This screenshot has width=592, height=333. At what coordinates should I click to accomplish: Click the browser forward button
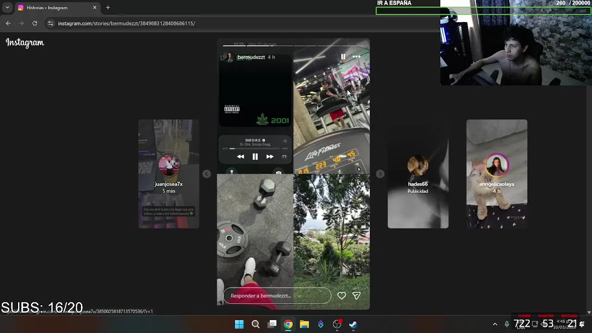click(x=21, y=23)
